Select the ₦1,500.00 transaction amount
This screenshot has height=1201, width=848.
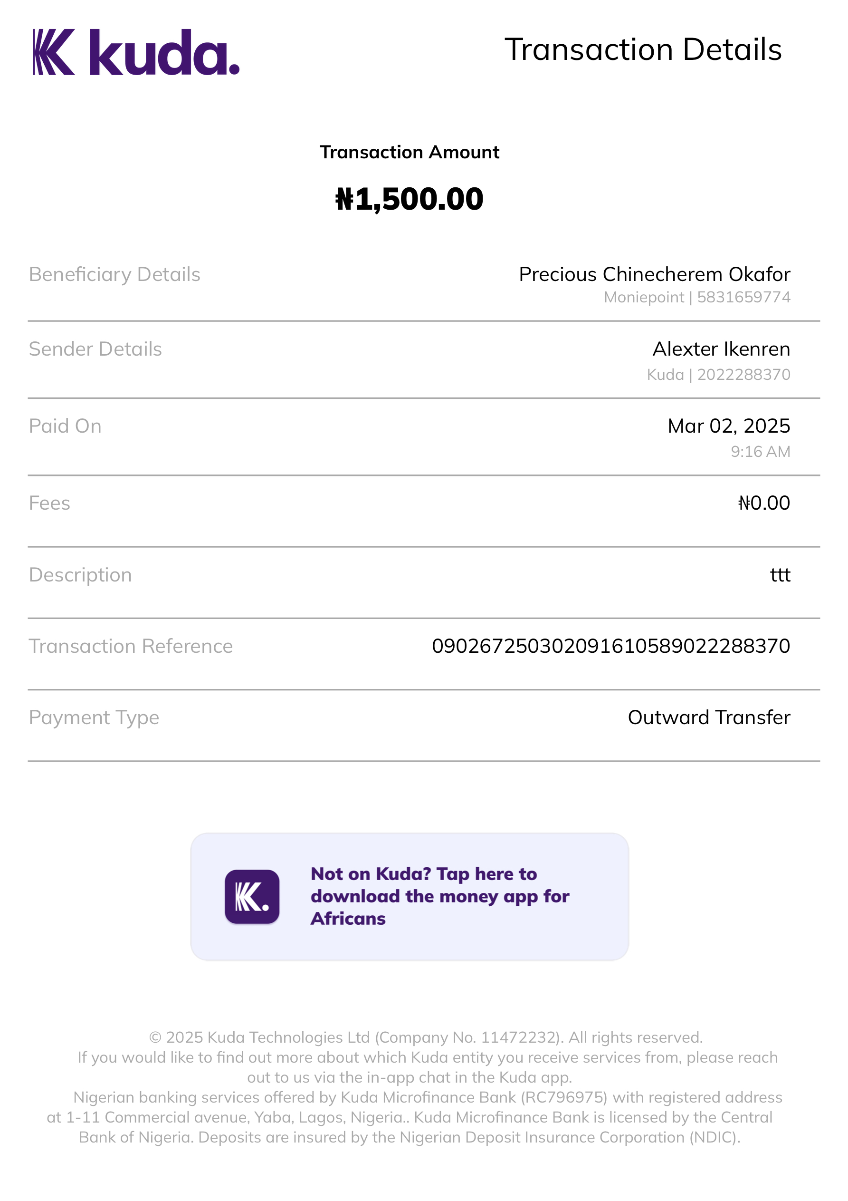[x=410, y=199]
